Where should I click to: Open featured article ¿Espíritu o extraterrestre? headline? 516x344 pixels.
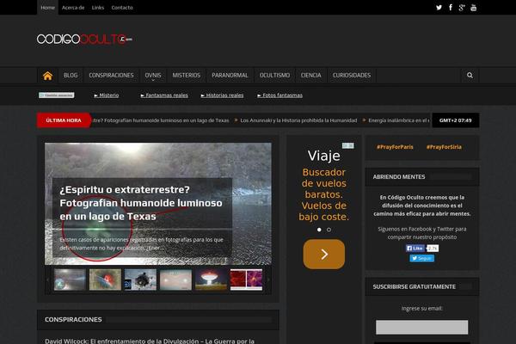pos(141,203)
